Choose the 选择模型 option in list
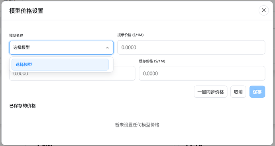This screenshot has width=275, height=146. point(60,65)
